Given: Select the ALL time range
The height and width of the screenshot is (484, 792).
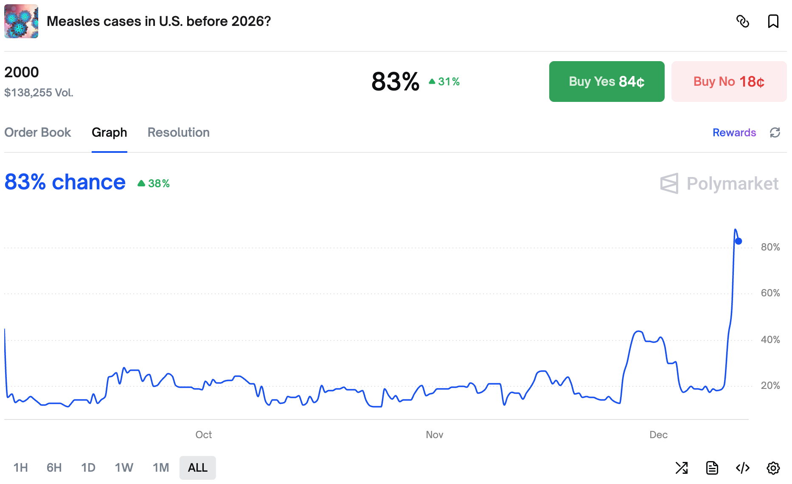Looking at the screenshot, I should coord(197,468).
